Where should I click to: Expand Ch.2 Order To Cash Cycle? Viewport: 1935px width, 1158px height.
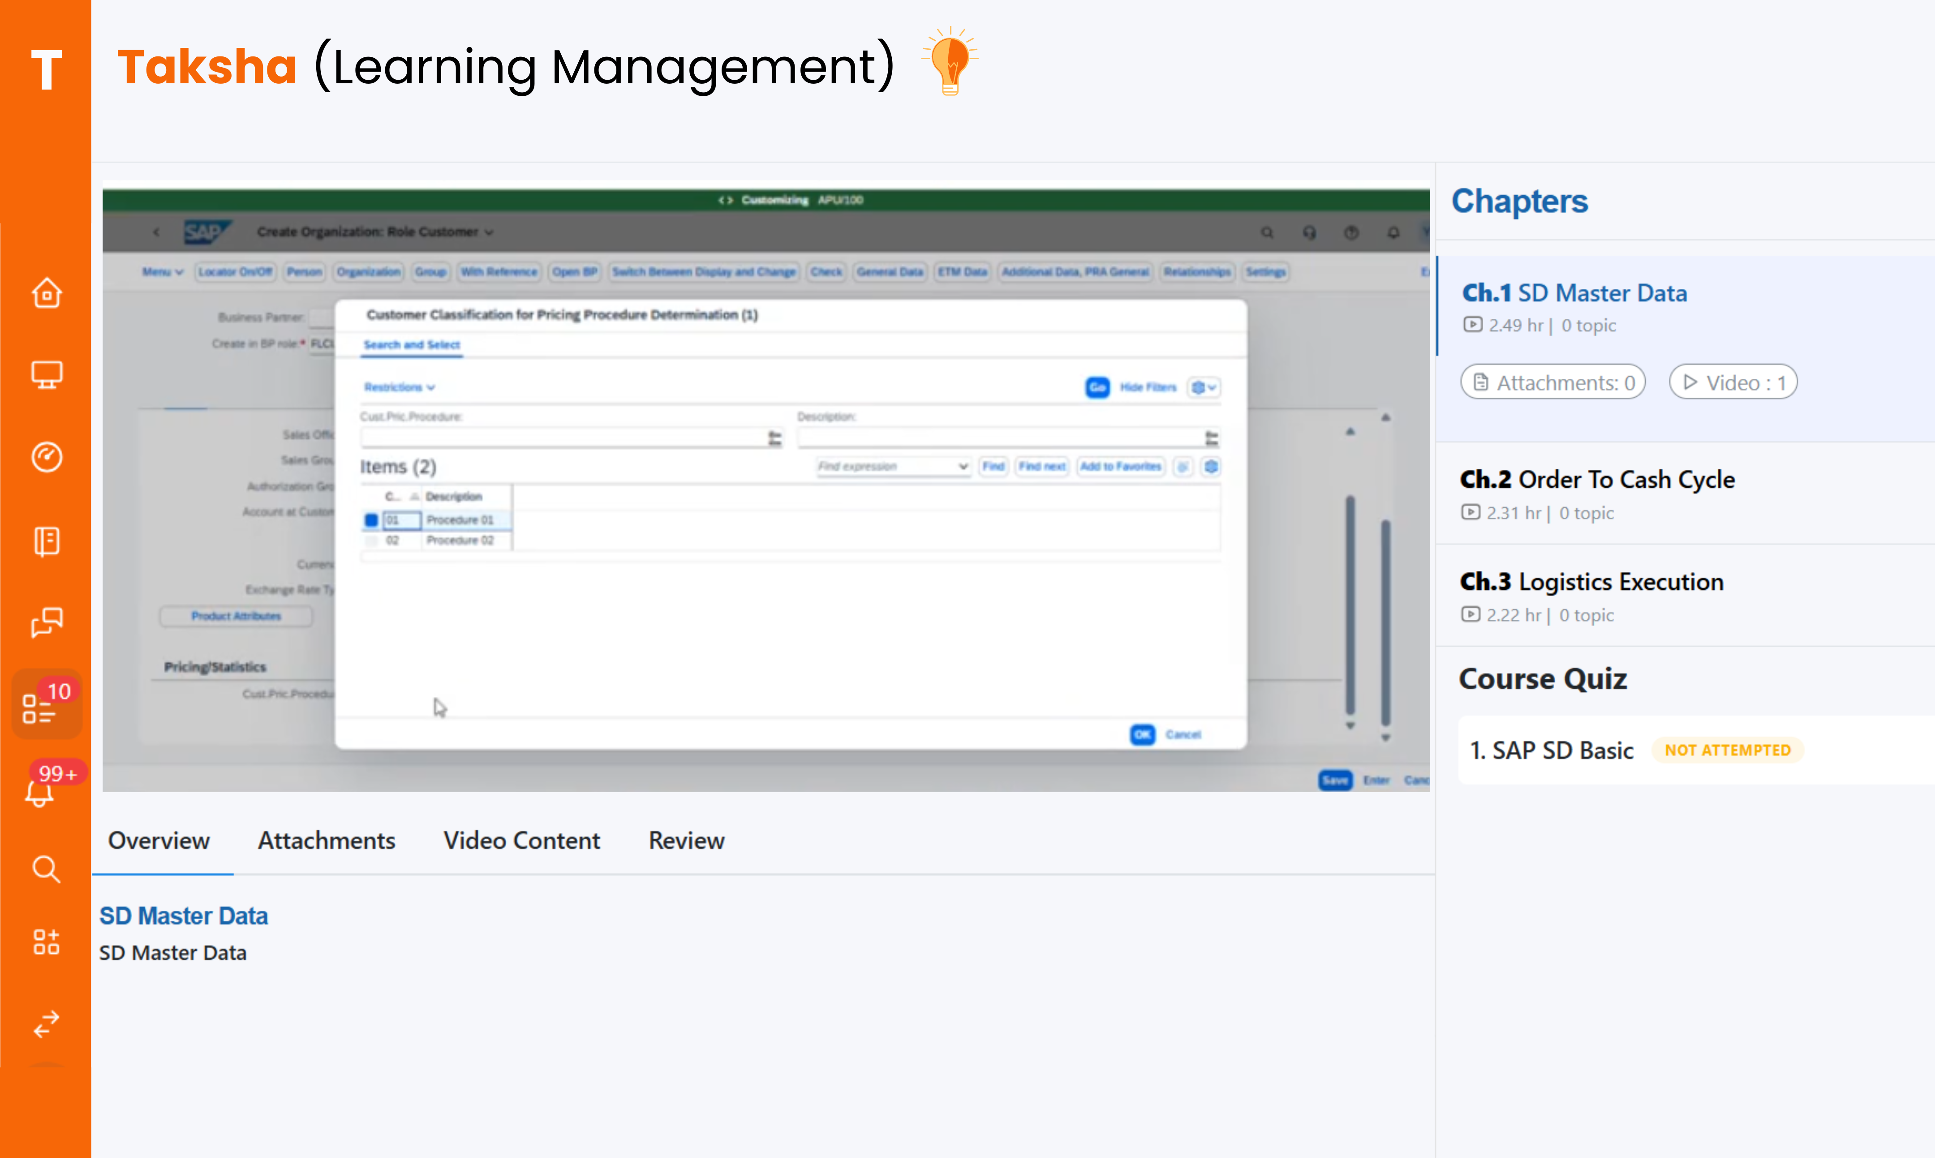pos(1596,480)
